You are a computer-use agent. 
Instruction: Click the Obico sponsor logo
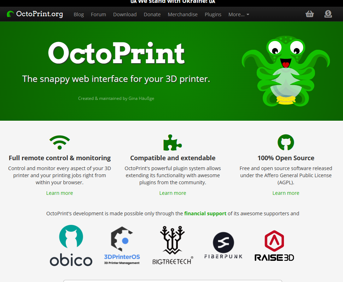click(71, 246)
